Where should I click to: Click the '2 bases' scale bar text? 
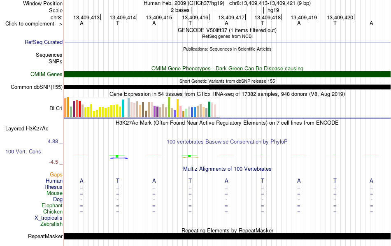[x=180, y=10]
